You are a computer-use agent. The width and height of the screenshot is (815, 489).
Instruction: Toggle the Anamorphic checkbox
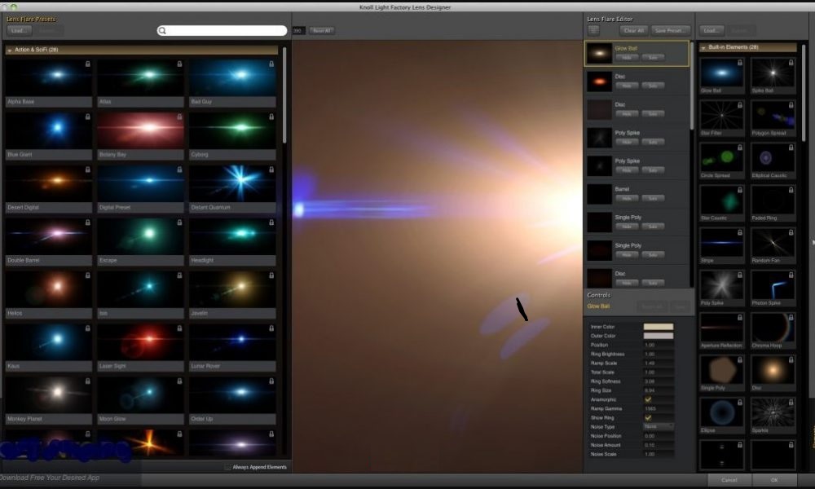point(648,399)
